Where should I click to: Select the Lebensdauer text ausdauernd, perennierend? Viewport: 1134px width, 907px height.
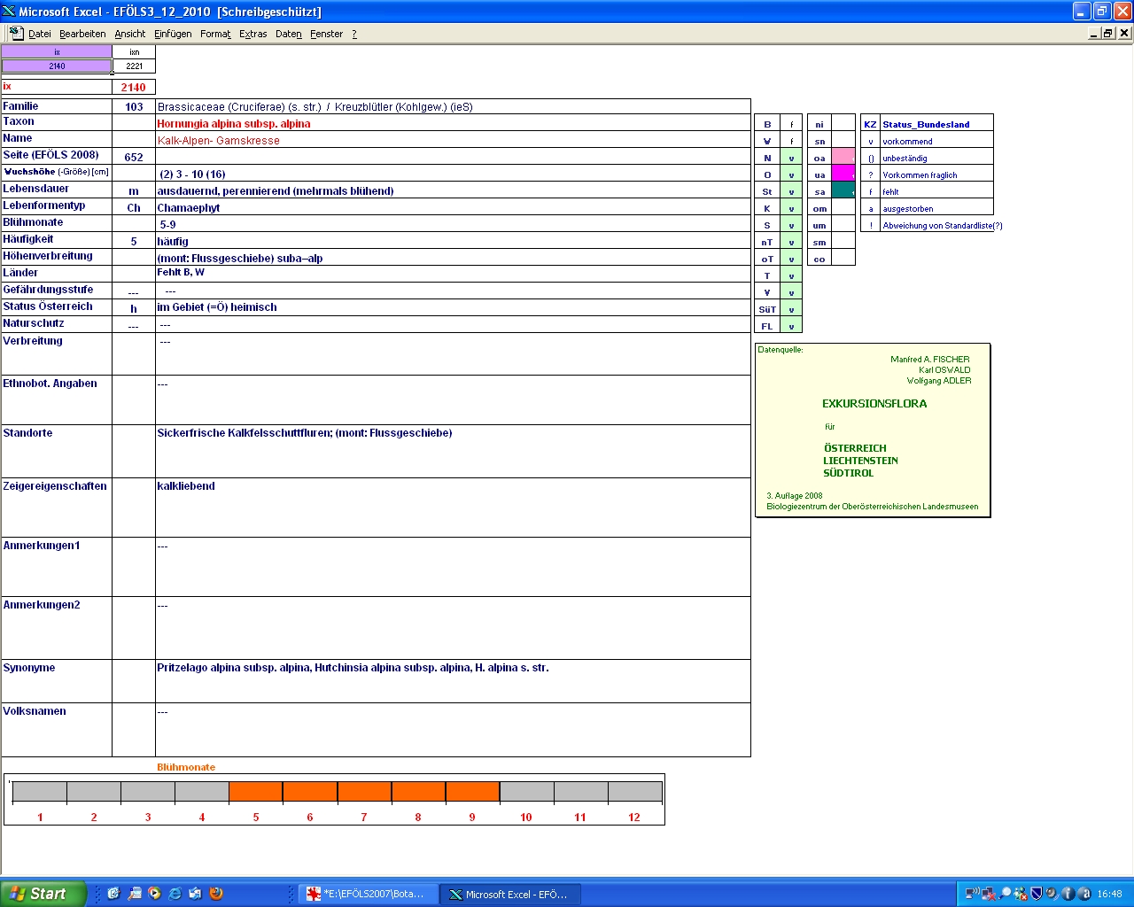pyautogui.click(x=276, y=190)
